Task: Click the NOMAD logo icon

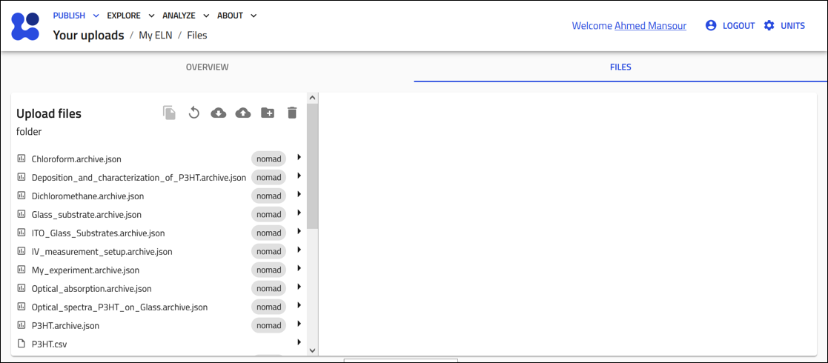Action: click(25, 26)
